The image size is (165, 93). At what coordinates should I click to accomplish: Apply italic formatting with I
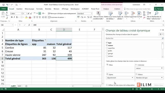click(x=14, y=17)
